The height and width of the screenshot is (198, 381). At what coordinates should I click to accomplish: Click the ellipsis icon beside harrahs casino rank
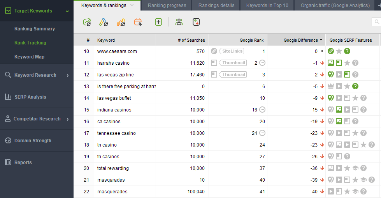coord(262,63)
